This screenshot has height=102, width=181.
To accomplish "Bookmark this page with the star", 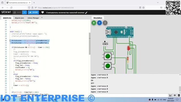I will coord(143,8).
